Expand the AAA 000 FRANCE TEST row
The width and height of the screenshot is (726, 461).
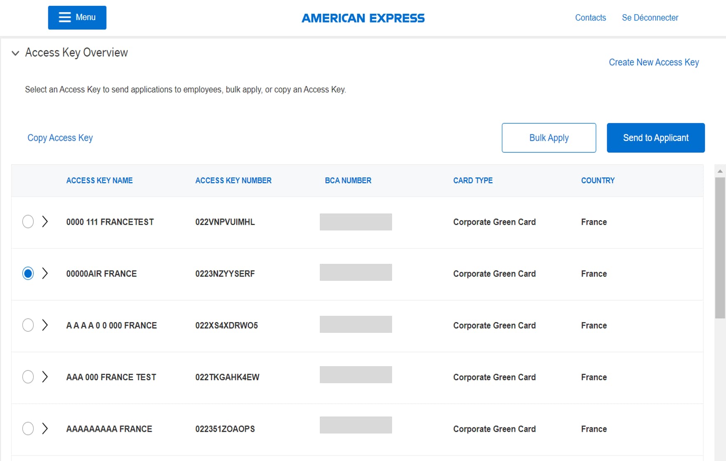point(45,377)
